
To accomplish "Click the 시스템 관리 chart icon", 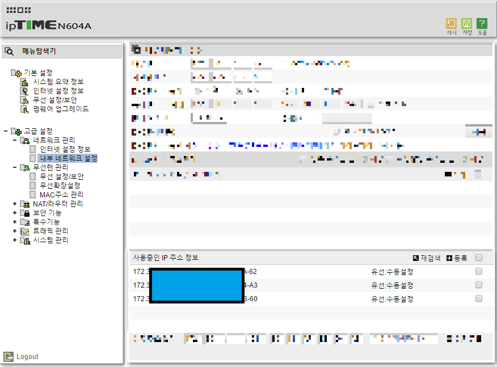I will pyautogui.click(x=25, y=241).
